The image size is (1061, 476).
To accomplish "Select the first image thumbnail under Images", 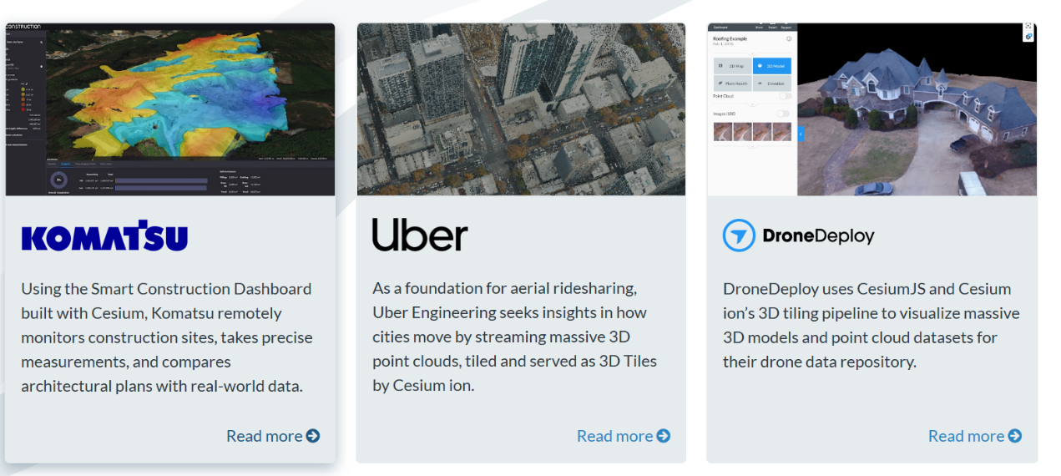I will coord(723,132).
